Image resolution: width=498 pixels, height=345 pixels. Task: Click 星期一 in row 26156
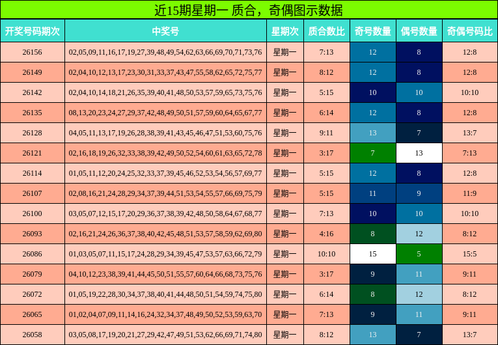[285, 52]
